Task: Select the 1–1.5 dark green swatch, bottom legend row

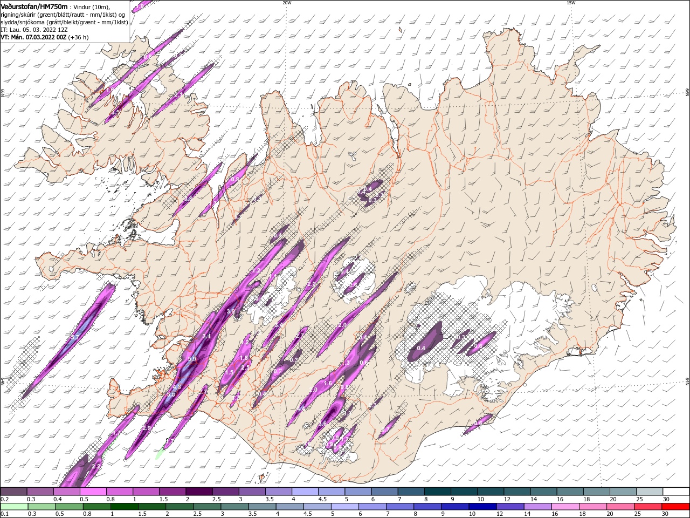Action: pyautogui.click(x=124, y=507)
